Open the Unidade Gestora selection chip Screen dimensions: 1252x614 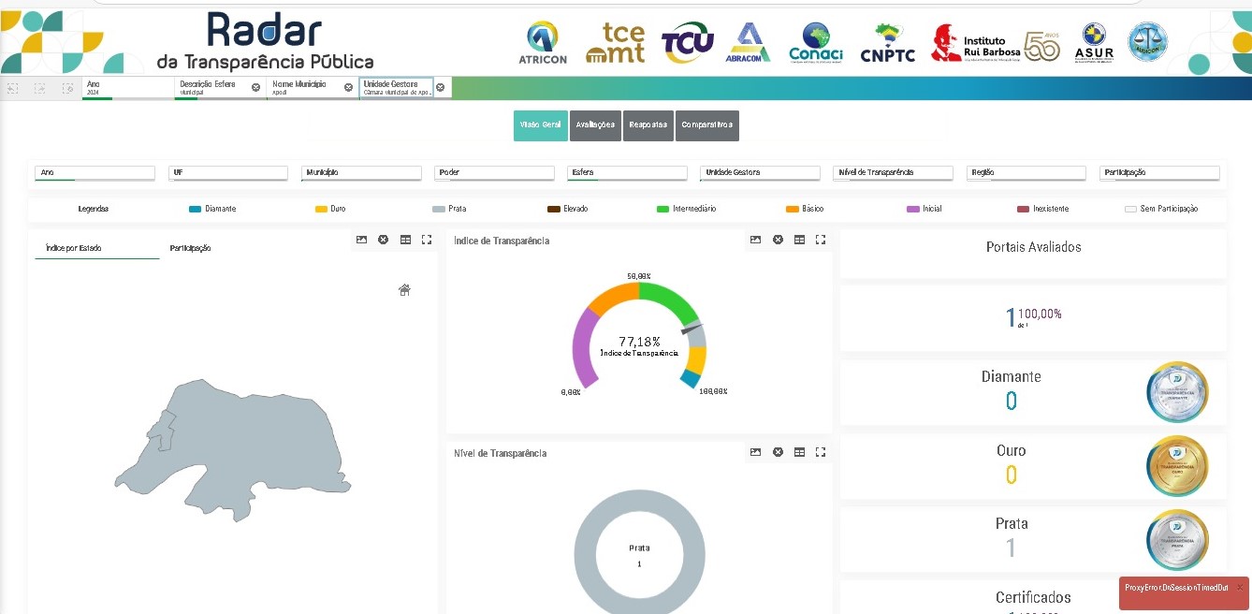click(x=397, y=88)
